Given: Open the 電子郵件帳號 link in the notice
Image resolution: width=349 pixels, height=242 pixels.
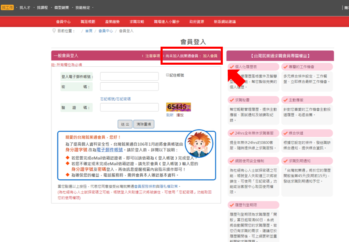Looking at the screenshot, I should [109, 150].
